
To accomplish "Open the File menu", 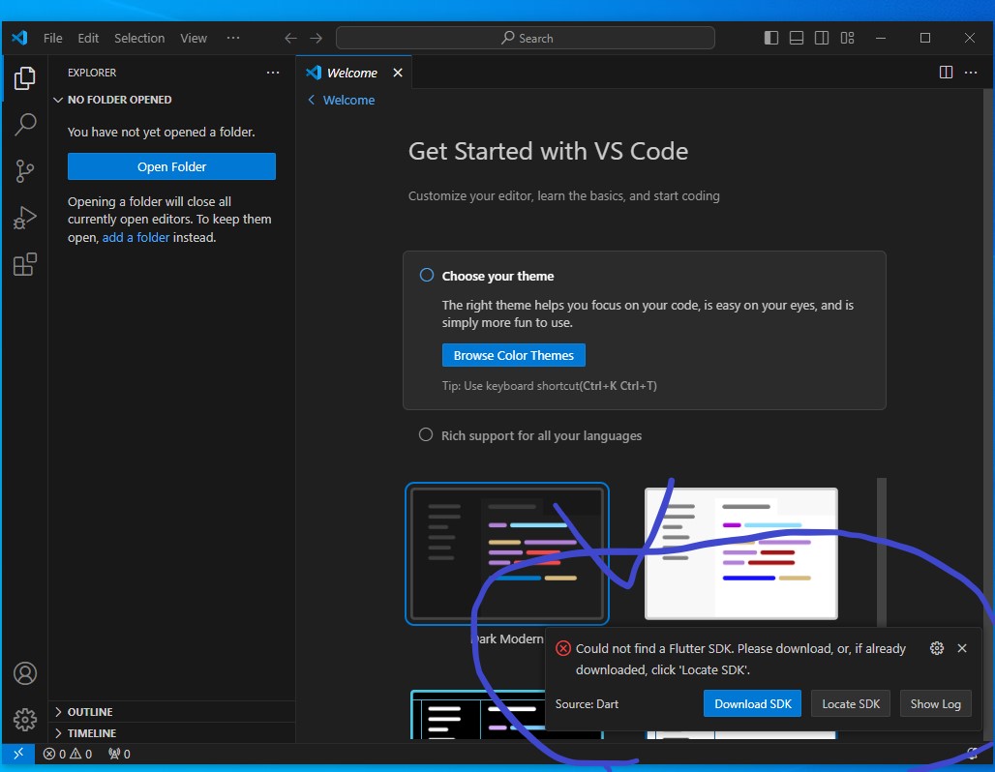I will coord(52,38).
